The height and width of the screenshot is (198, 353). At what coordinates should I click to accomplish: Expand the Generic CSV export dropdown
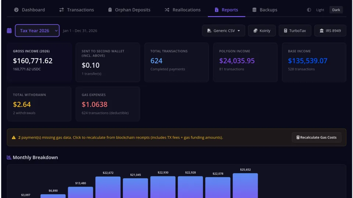click(x=224, y=30)
